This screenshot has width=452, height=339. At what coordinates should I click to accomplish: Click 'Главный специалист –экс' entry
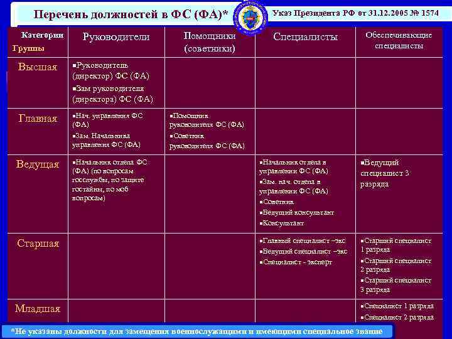(x=303, y=240)
